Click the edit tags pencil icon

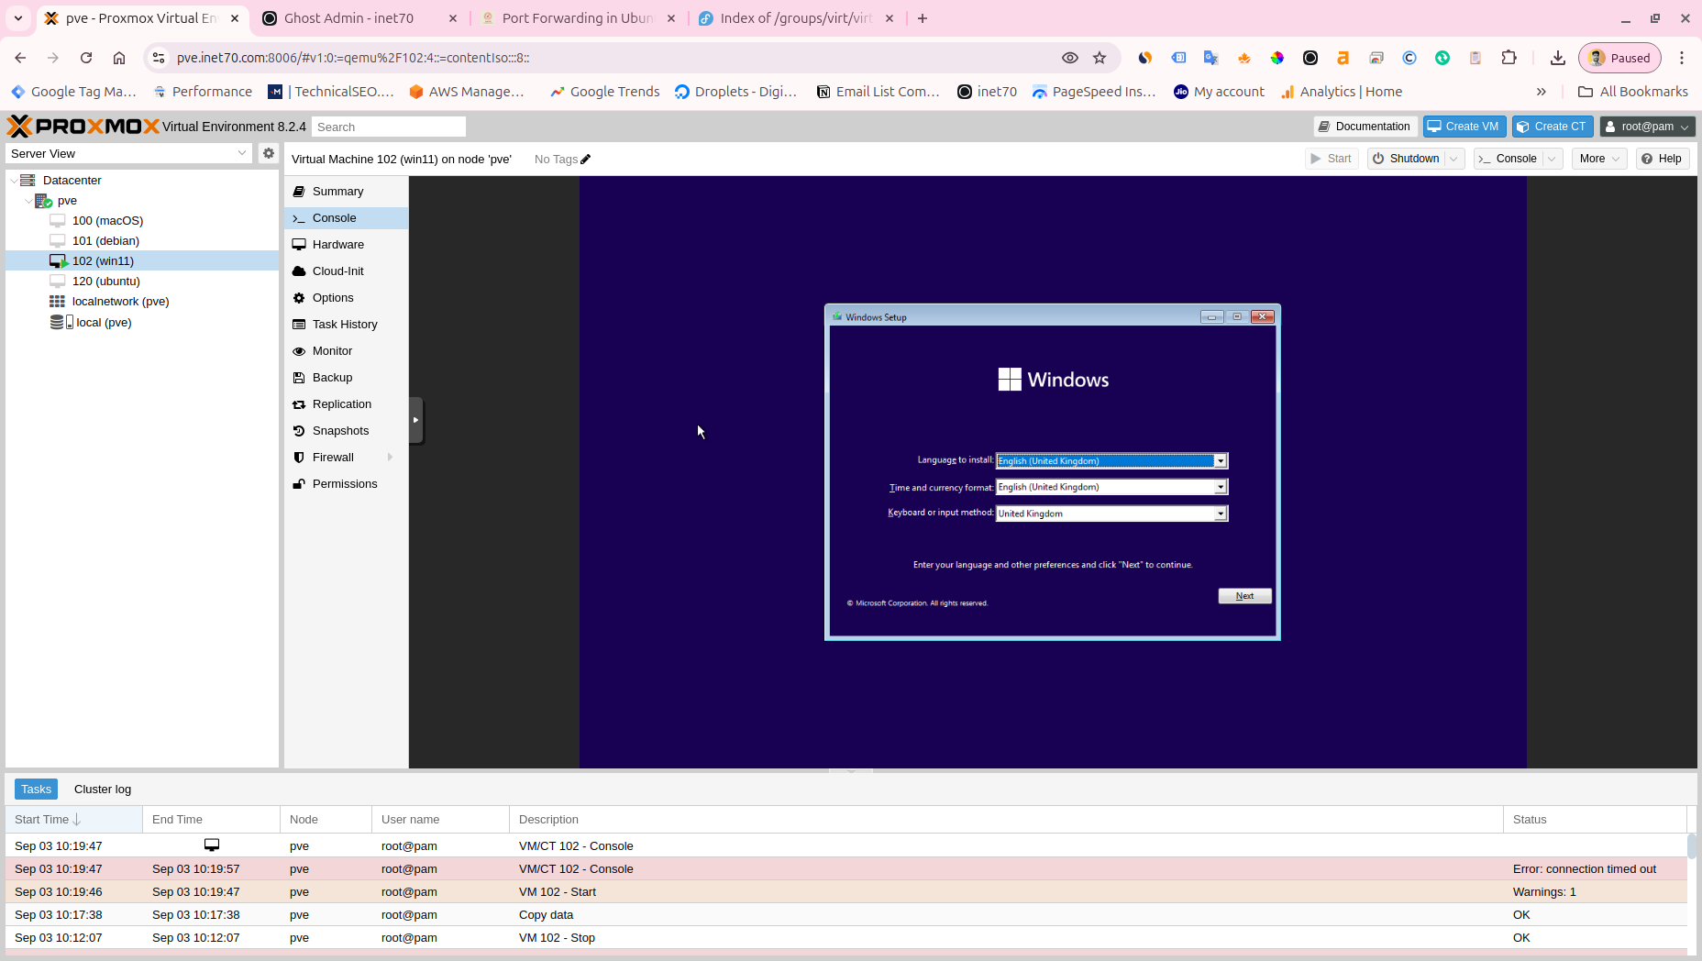point(586,160)
